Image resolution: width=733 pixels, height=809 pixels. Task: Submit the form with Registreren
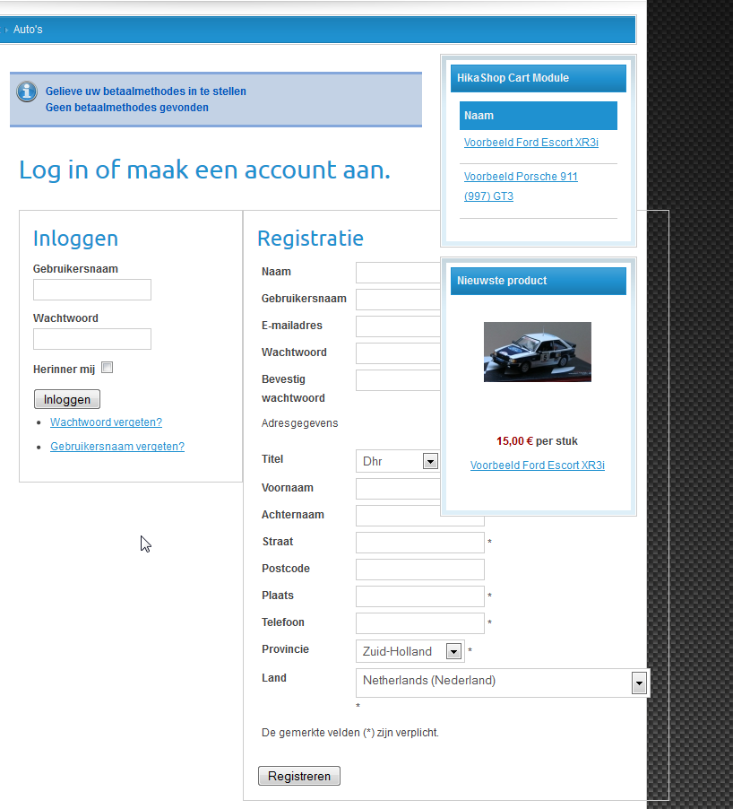pyautogui.click(x=299, y=776)
